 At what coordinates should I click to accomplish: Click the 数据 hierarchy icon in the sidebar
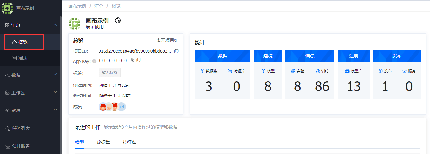7,75
